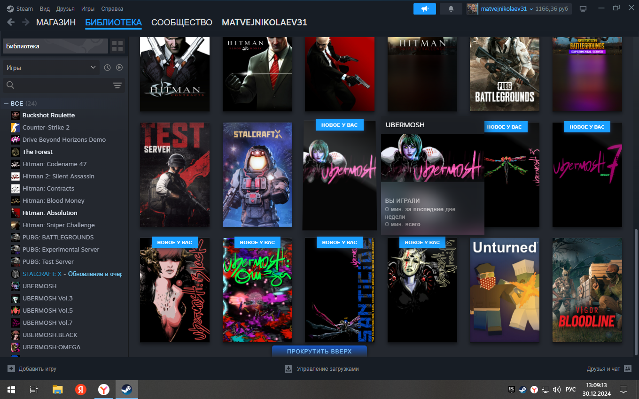Image resolution: width=639 pixels, height=399 pixels.
Task: Go to БИБЛИОТЕКА tab
Action: [113, 23]
